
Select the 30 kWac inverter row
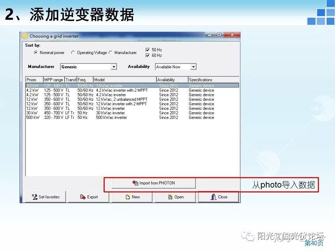[105, 113]
